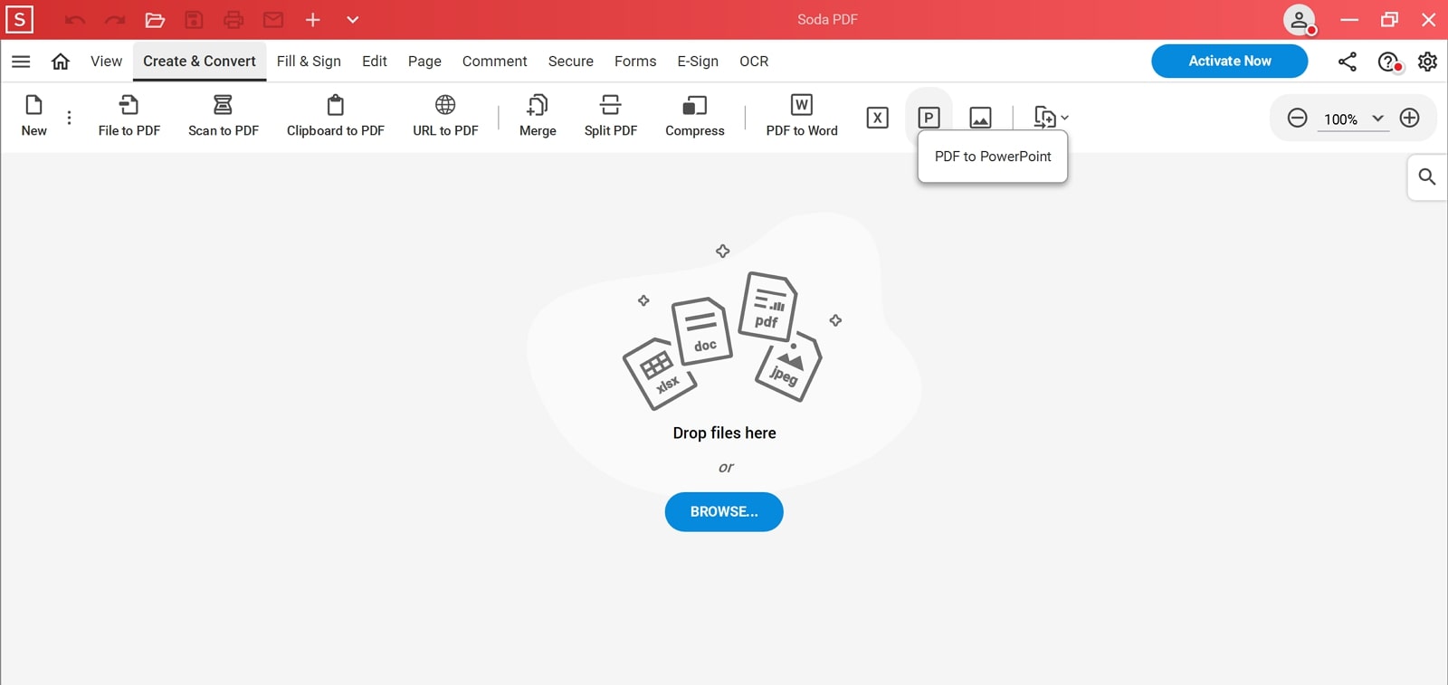Click the Activate Now button
The image size is (1448, 685).
[x=1229, y=61]
